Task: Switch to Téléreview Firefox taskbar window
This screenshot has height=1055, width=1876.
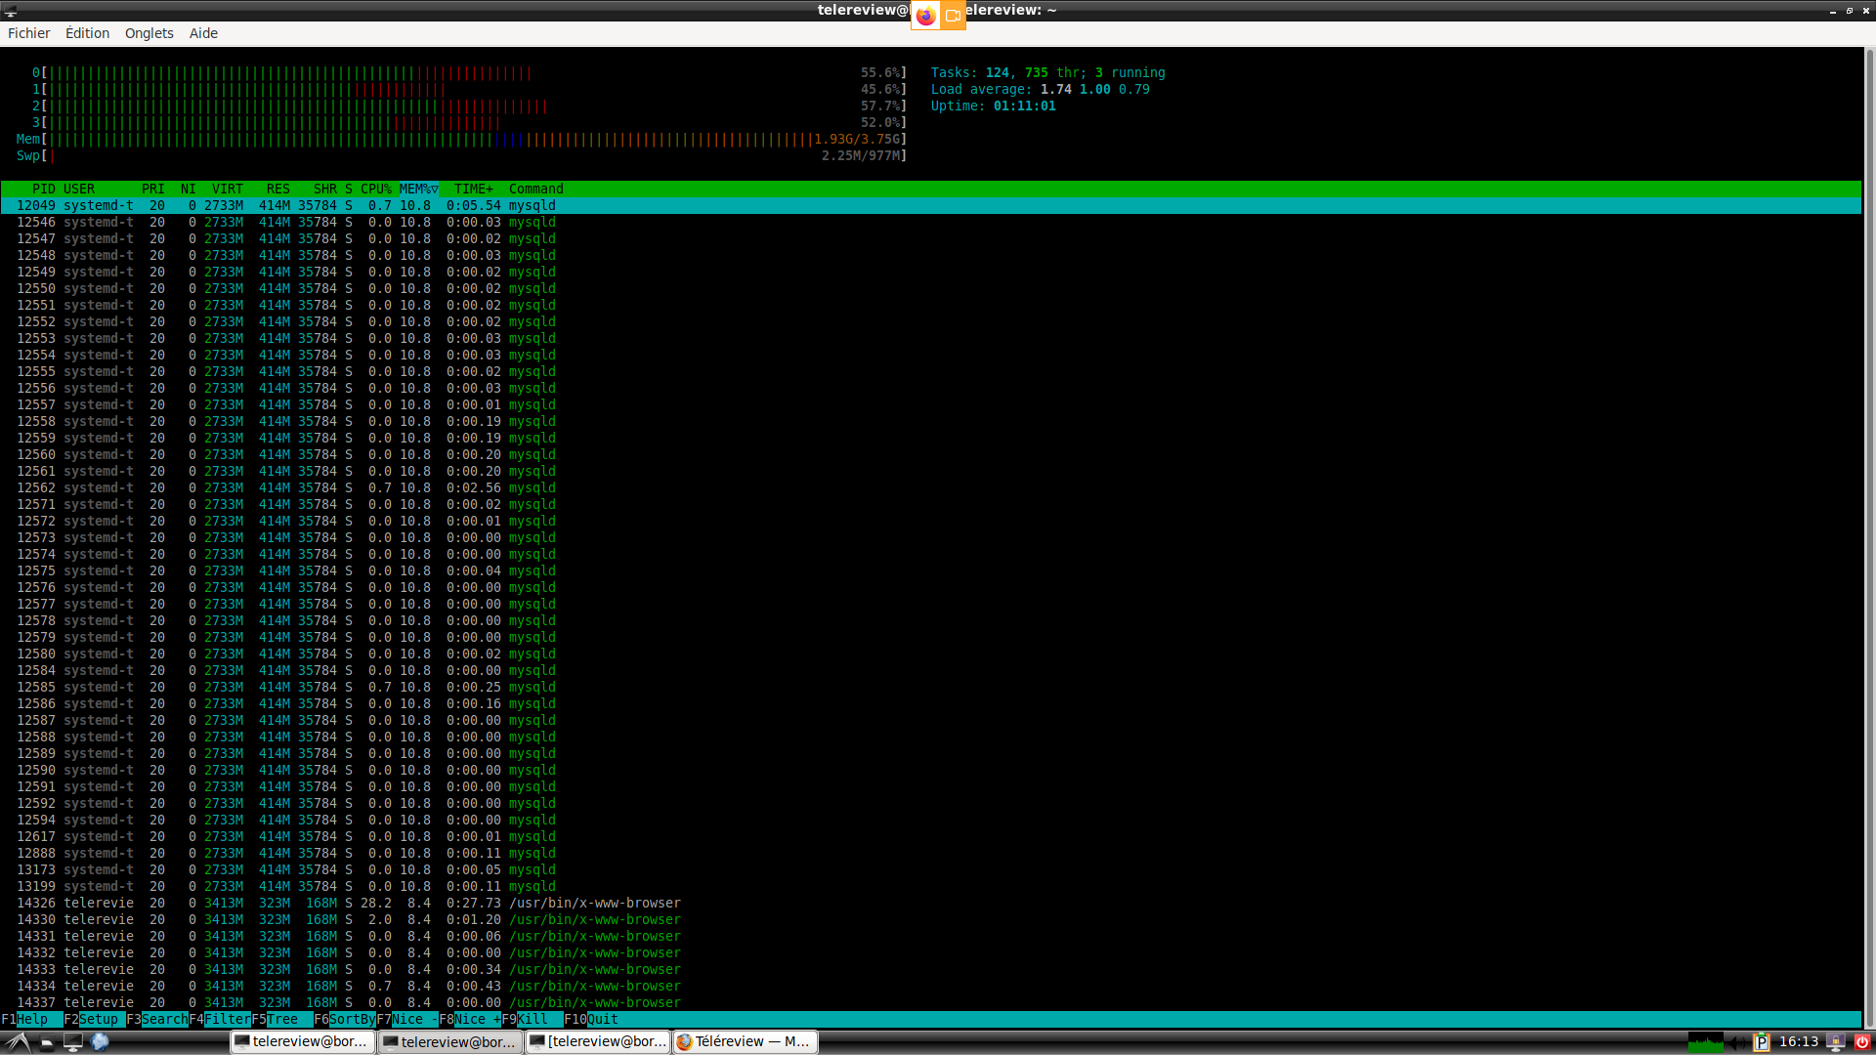Action: coord(745,1042)
